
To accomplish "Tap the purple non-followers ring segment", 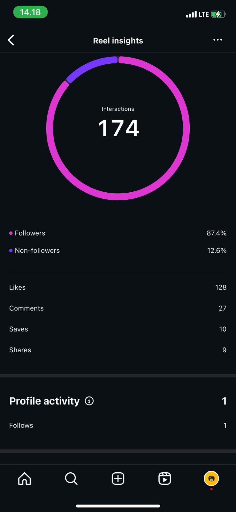I will tap(89, 65).
